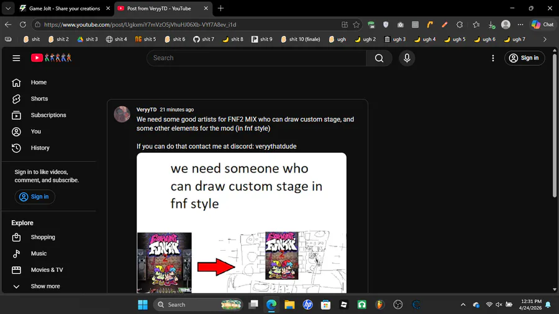Open the post's attached image
The width and height of the screenshot is (559, 314).
[x=242, y=223]
